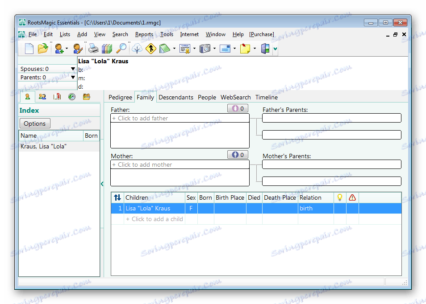Open the to-do notepad dropdown arrow
This screenshot has width=426, height=304.
174,49
